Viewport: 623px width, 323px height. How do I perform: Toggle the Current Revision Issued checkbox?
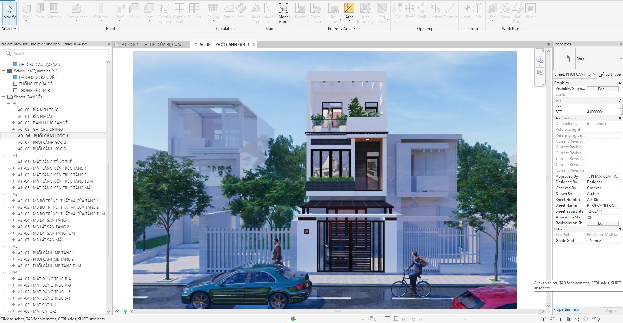[x=589, y=142]
